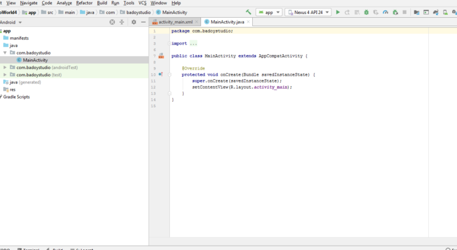Click the badoystudio breadcrumb in navigation bar

138,12
